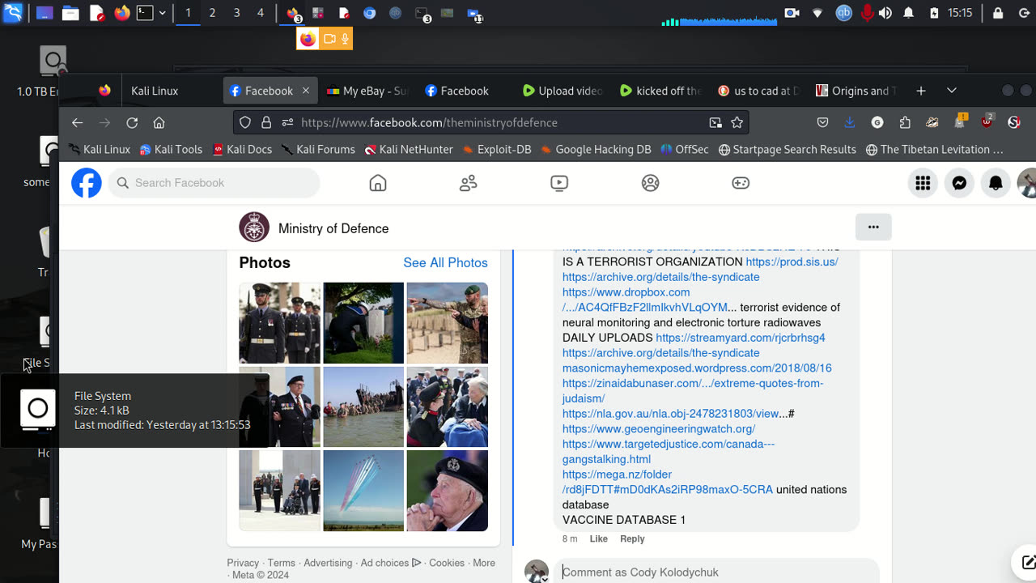Open Messenger chat icon

pos(959,183)
